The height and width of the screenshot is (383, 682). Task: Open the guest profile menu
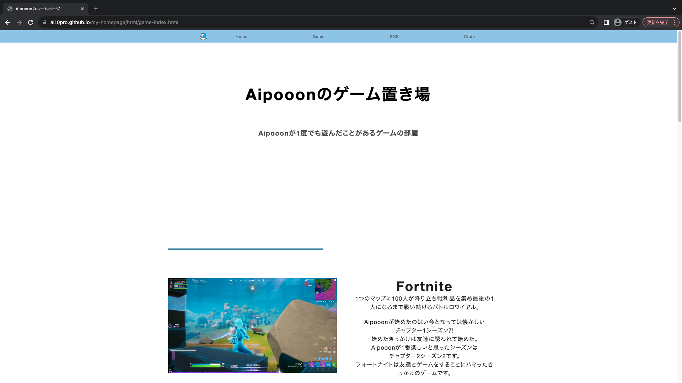coord(626,22)
